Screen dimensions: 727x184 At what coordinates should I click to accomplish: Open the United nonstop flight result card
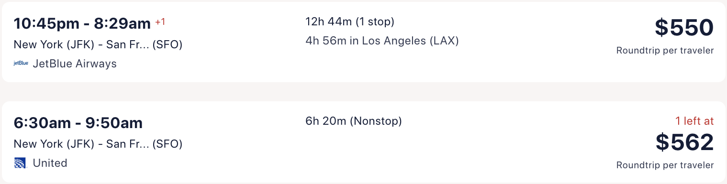(x=364, y=141)
